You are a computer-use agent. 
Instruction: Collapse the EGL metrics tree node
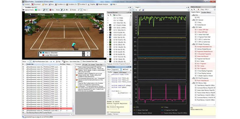[x=192, y=15]
